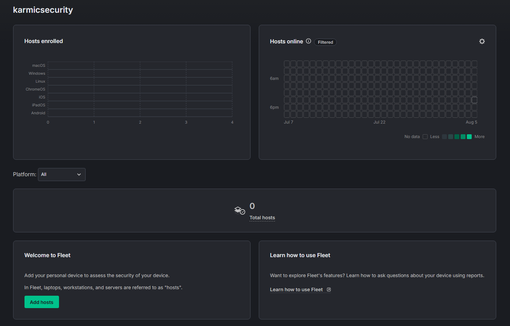Viewport: 510px width, 326px height.
Task: Click the Jul 22 date label
Action: (380, 122)
